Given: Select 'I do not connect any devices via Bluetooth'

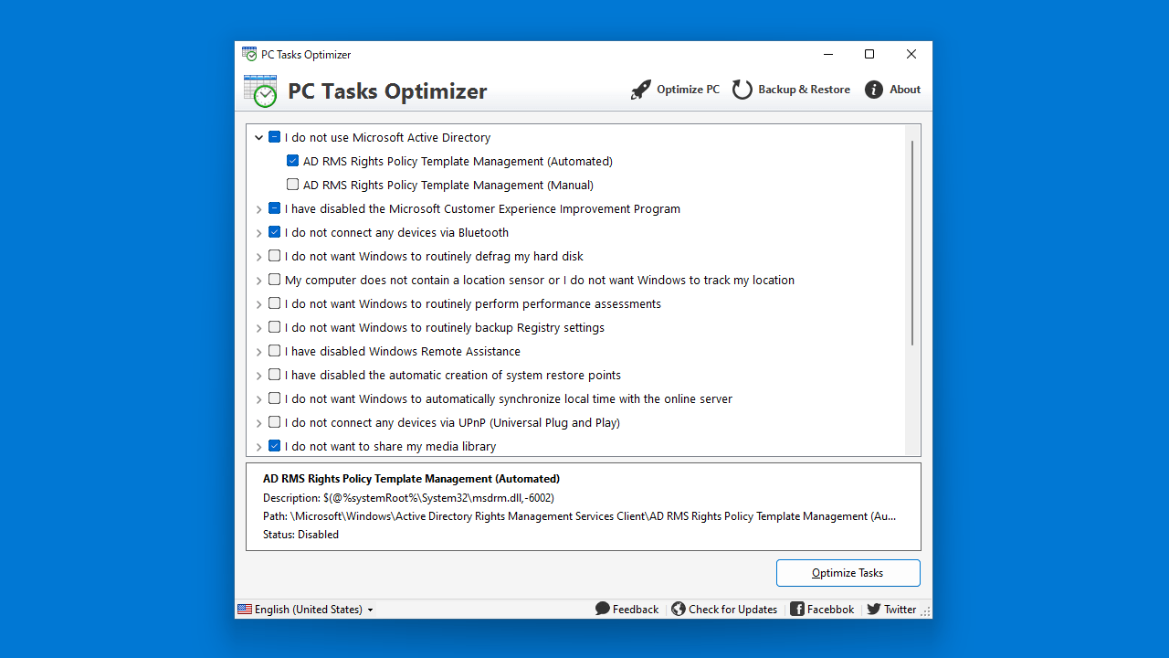Looking at the screenshot, I should click(396, 232).
